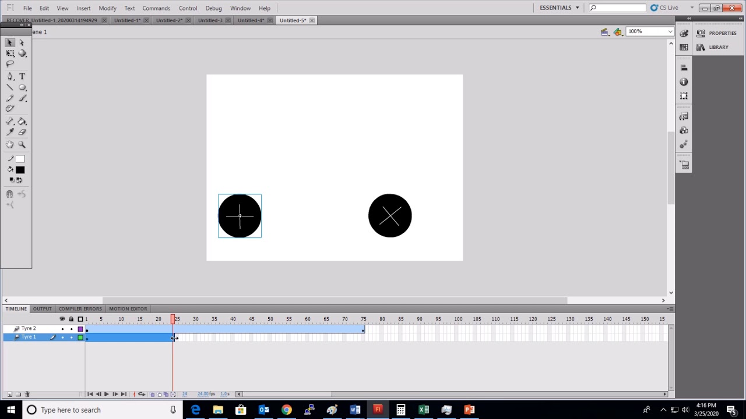Click the Black and White colors button
Image resolution: width=746 pixels, height=419 pixels.
[12, 180]
